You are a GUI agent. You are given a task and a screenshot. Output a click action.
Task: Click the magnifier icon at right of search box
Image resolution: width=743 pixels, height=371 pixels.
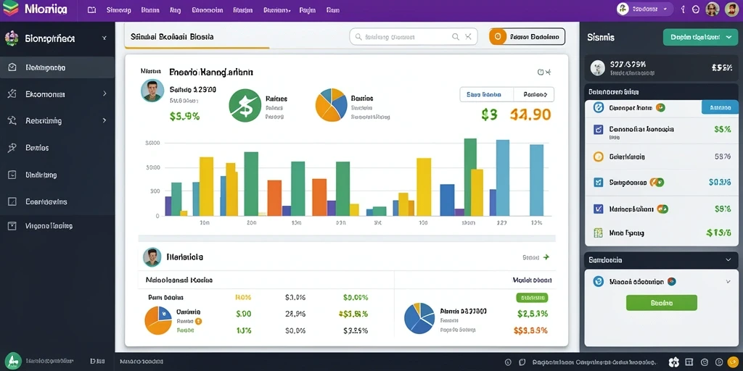point(456,36)
